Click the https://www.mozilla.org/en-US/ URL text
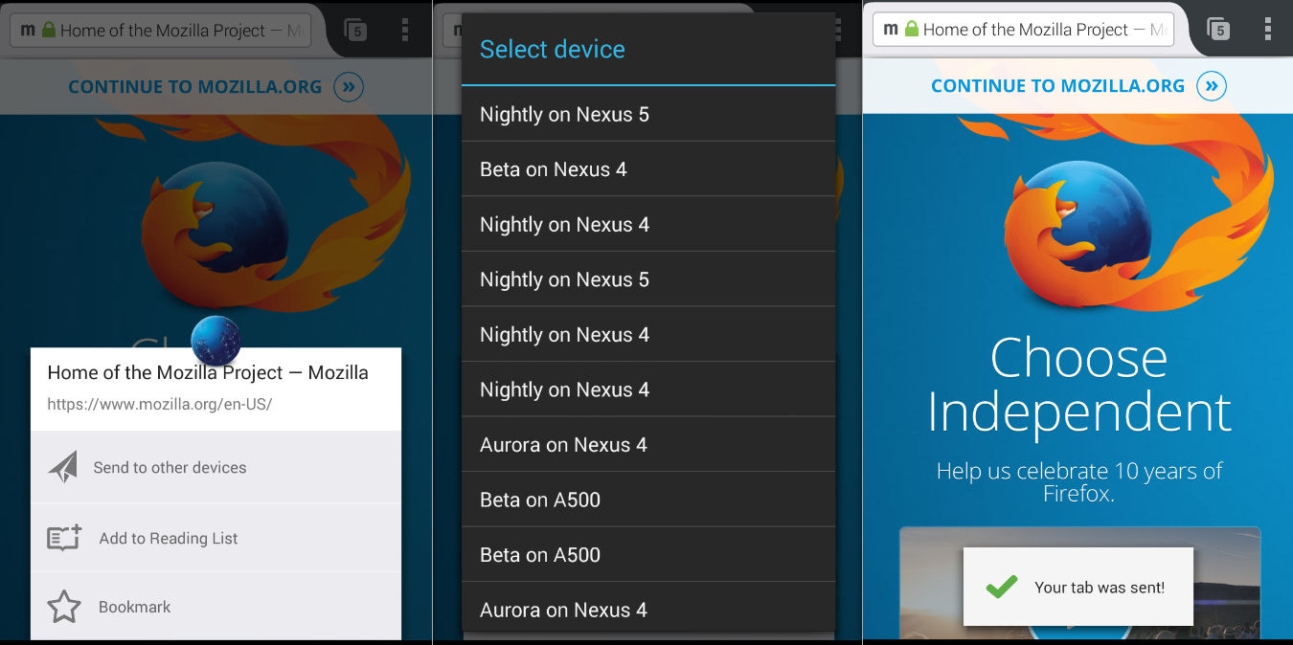Image resolution: width=1293 pixels, height=645 pixels. [160, 404]
